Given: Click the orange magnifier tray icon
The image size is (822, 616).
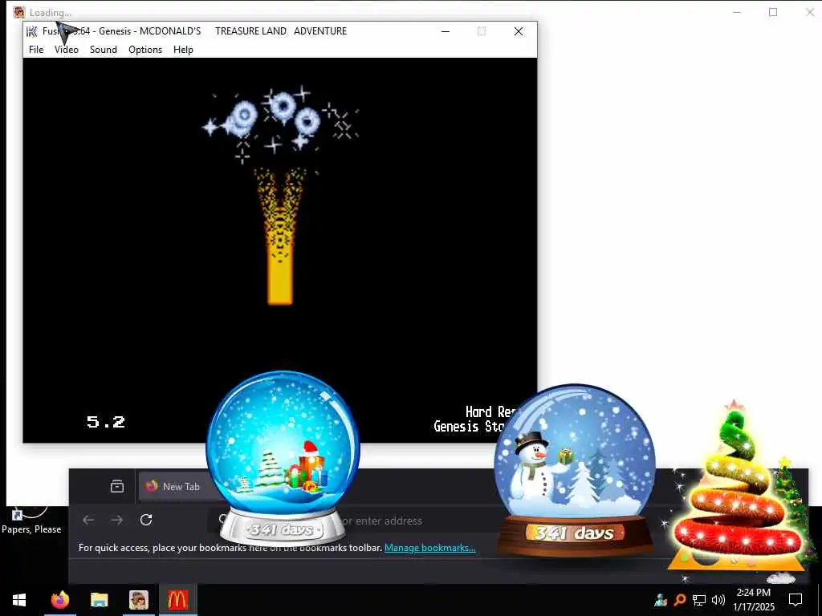Looking at the screenshot, I should (680, 599).
